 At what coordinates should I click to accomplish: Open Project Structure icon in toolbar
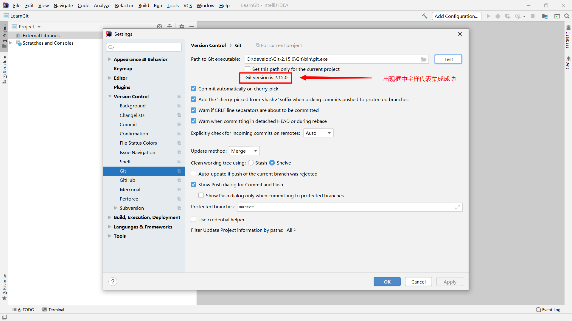545,16
